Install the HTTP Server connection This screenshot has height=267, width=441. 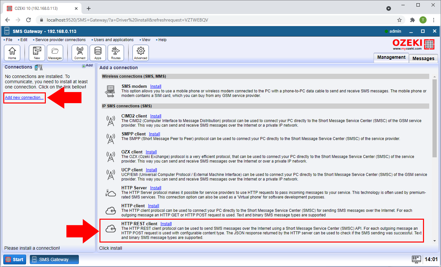pos(156,188)
